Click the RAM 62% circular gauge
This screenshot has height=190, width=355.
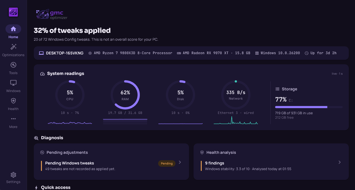[125, 95]
